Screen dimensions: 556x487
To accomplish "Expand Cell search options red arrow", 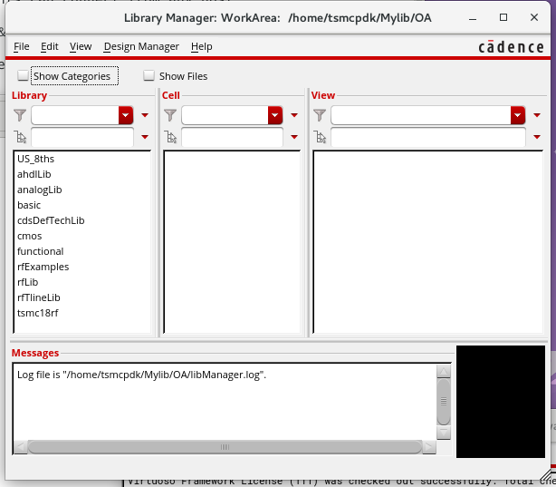I will pyautogui.click(x=294, y=137).
